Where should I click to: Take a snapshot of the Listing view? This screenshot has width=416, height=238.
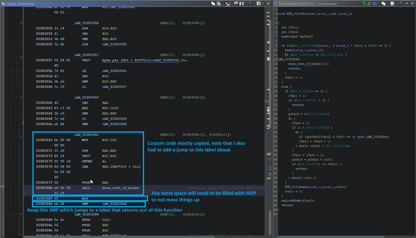click(x=250, y=4)
